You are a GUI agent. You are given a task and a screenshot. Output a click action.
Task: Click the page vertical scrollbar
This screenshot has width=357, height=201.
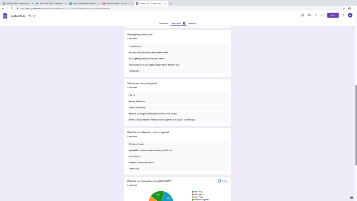click(356, 125)
